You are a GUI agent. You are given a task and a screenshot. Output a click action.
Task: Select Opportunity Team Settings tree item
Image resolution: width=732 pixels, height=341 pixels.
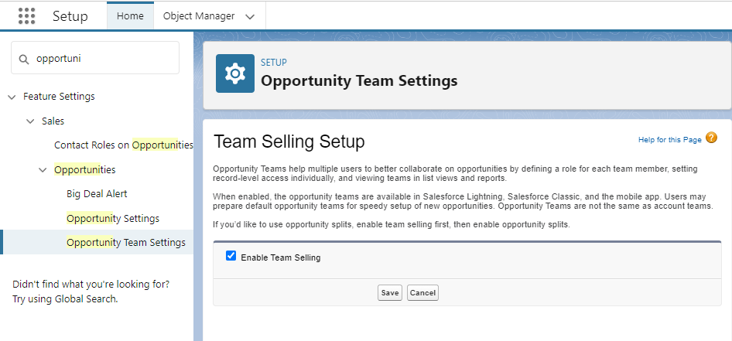pyautogui.click(x=125, y=243)
